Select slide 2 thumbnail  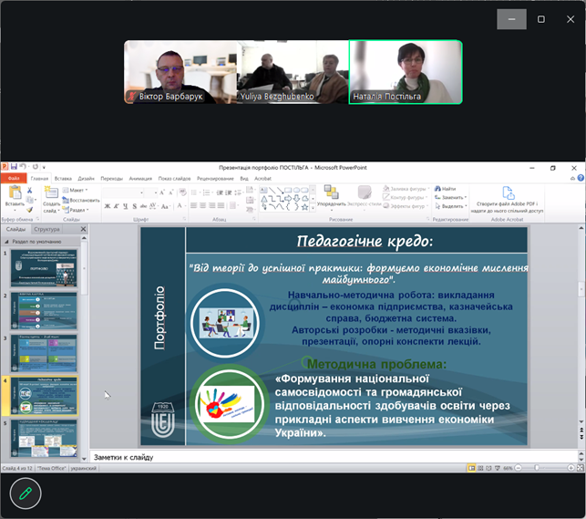click(x=44, y=311)
